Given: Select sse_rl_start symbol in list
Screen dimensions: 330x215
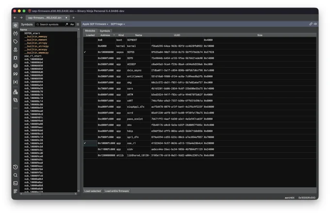Looking at the screenshot, I should (x=33, y=56).
